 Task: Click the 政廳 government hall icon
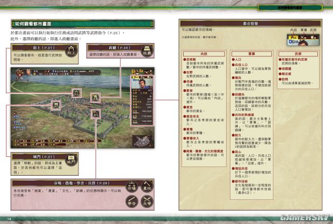(x=147, y=54)
